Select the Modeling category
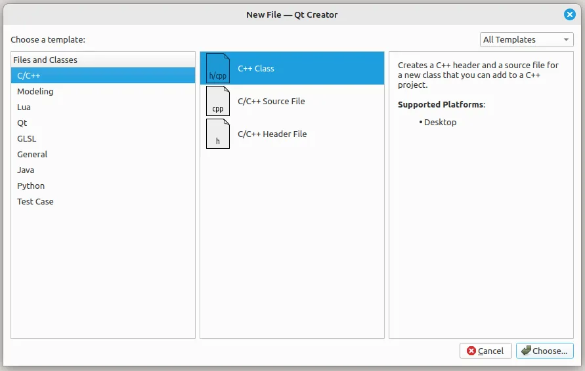Screen dimensions: 585x371 click(x=103, y=91)
